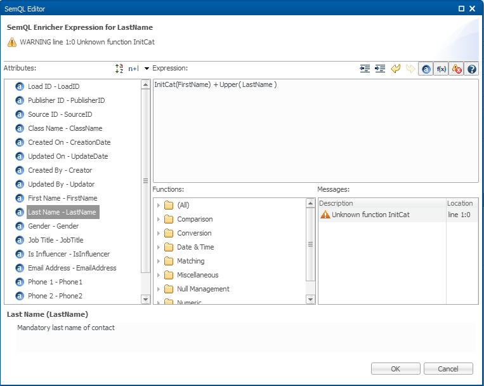Toggle the show attributes panel button
The width and height of the screenshot is (484, 386).
pyautogui.click(x=426, y=69)
